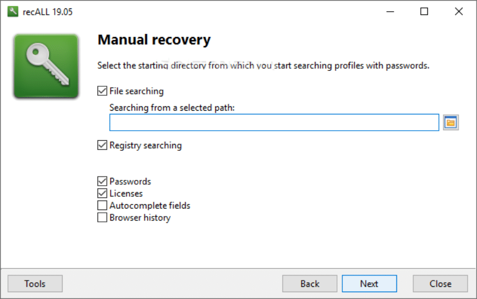Go Back to the previous step

(310, 284)
